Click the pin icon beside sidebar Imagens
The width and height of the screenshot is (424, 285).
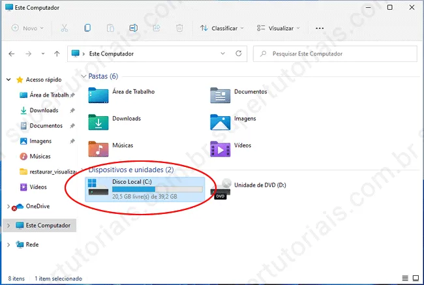(x=72, y=141)
